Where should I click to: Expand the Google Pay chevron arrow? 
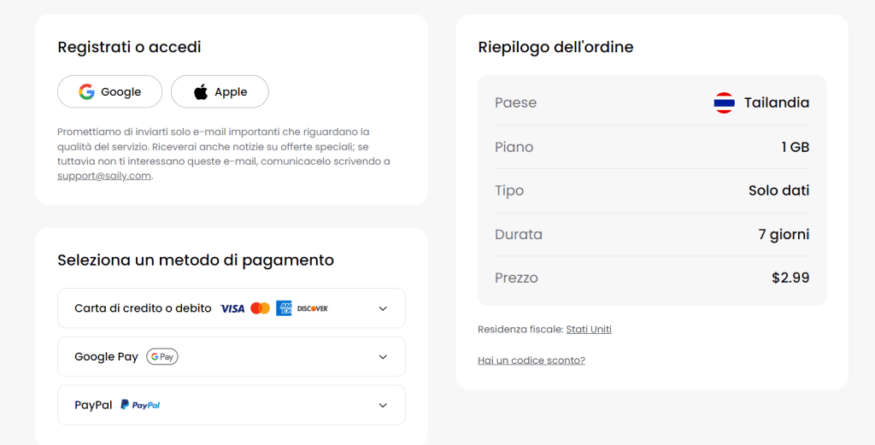[383, 357]
